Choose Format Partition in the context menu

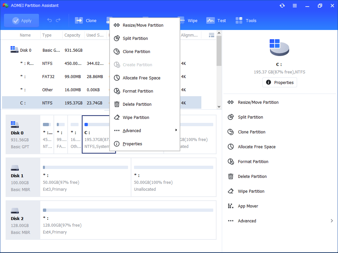click(x=145, y=91)
